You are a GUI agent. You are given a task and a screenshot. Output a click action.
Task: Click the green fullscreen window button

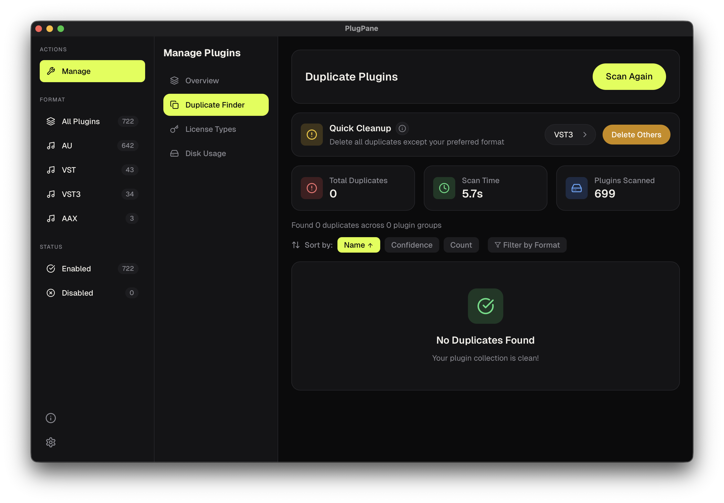pyautogui.click(x=60, y=29)
